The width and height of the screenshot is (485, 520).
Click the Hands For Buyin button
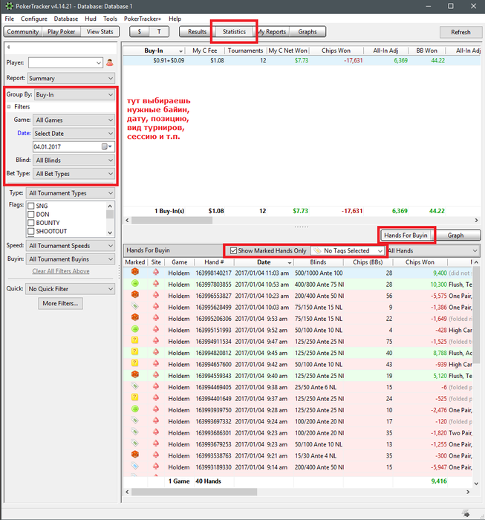click(x=406, y=235)
